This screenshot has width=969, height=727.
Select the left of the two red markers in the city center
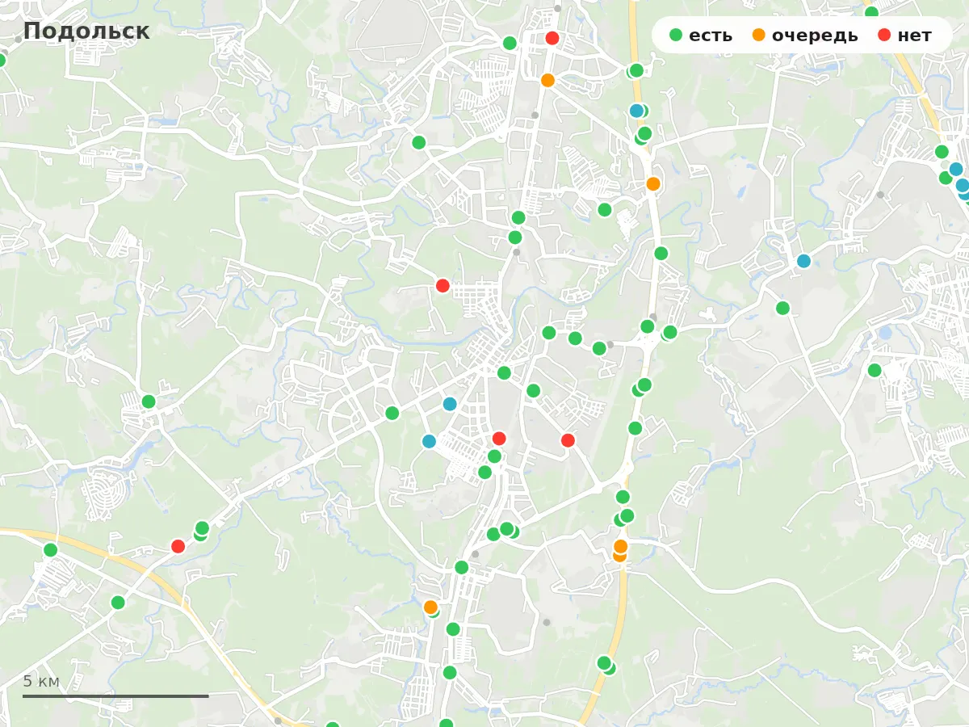499,439
